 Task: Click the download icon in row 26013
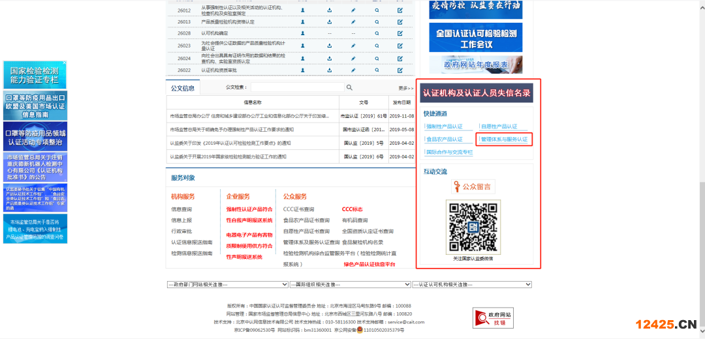329,22
